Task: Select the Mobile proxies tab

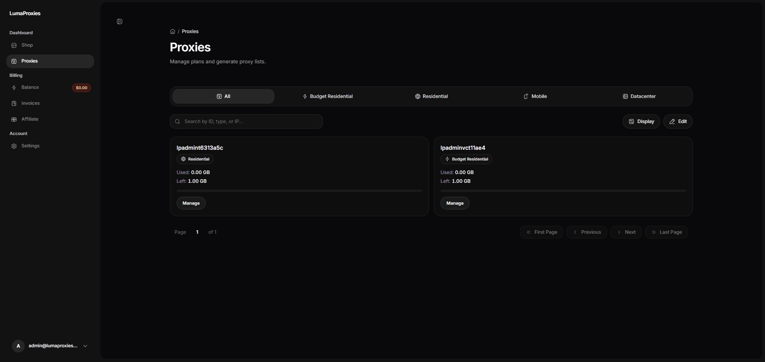Action: (x=535, y=96)
